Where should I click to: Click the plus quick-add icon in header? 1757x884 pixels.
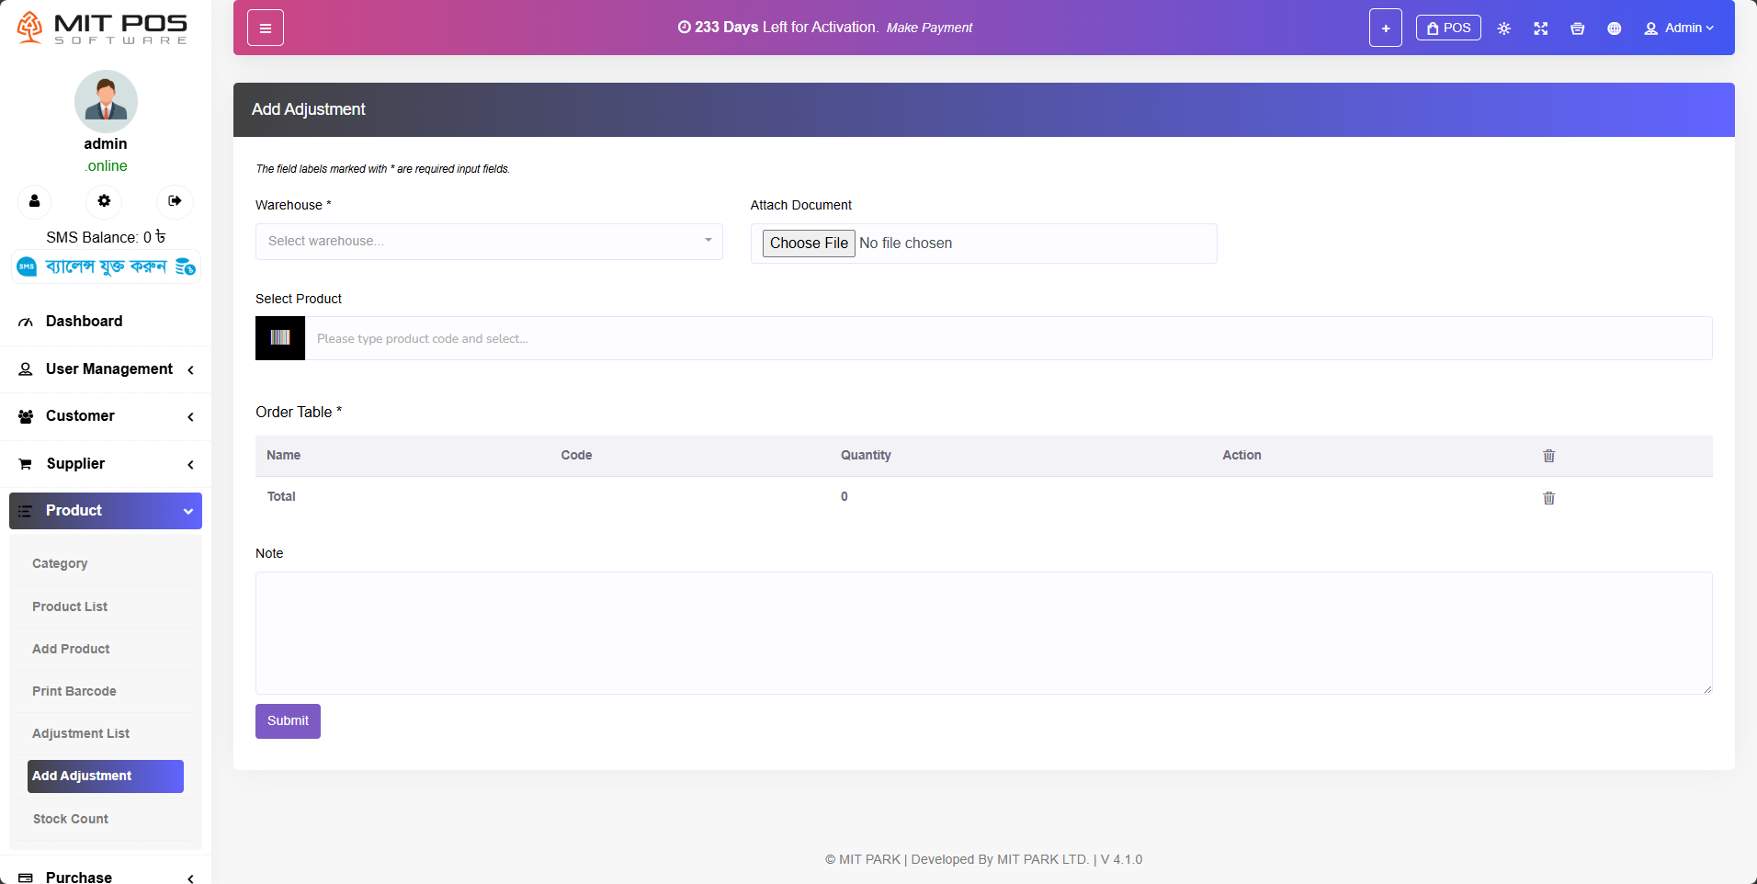click(x=1385, y=28)
